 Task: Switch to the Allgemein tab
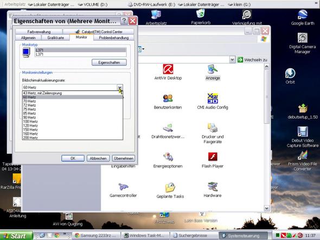point(28,38)
